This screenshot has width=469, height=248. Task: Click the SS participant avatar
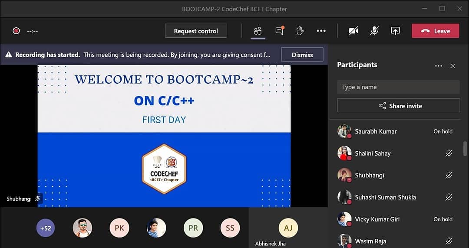[230, 228]
